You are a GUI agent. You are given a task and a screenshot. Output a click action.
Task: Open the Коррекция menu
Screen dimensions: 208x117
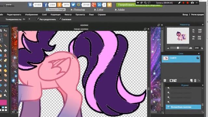pos(56,15)
